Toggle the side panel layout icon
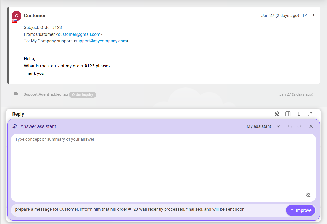 click(288, 114)
